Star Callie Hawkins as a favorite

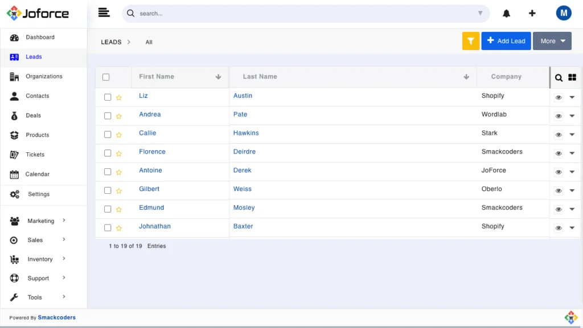click(118, 134)
